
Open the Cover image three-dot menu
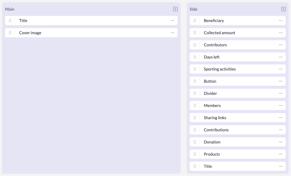click(x=172, y=33)
